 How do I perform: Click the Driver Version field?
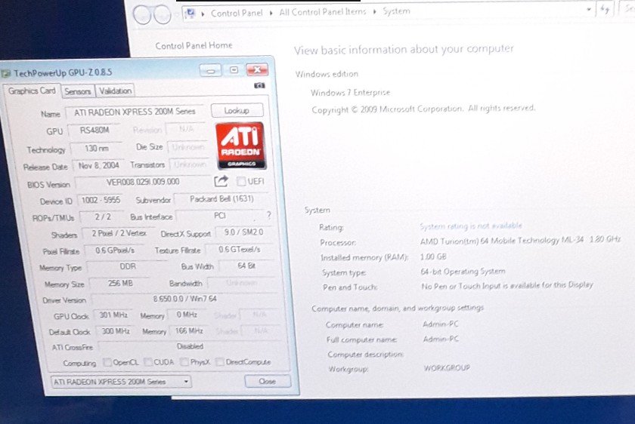tap(184, 299)
